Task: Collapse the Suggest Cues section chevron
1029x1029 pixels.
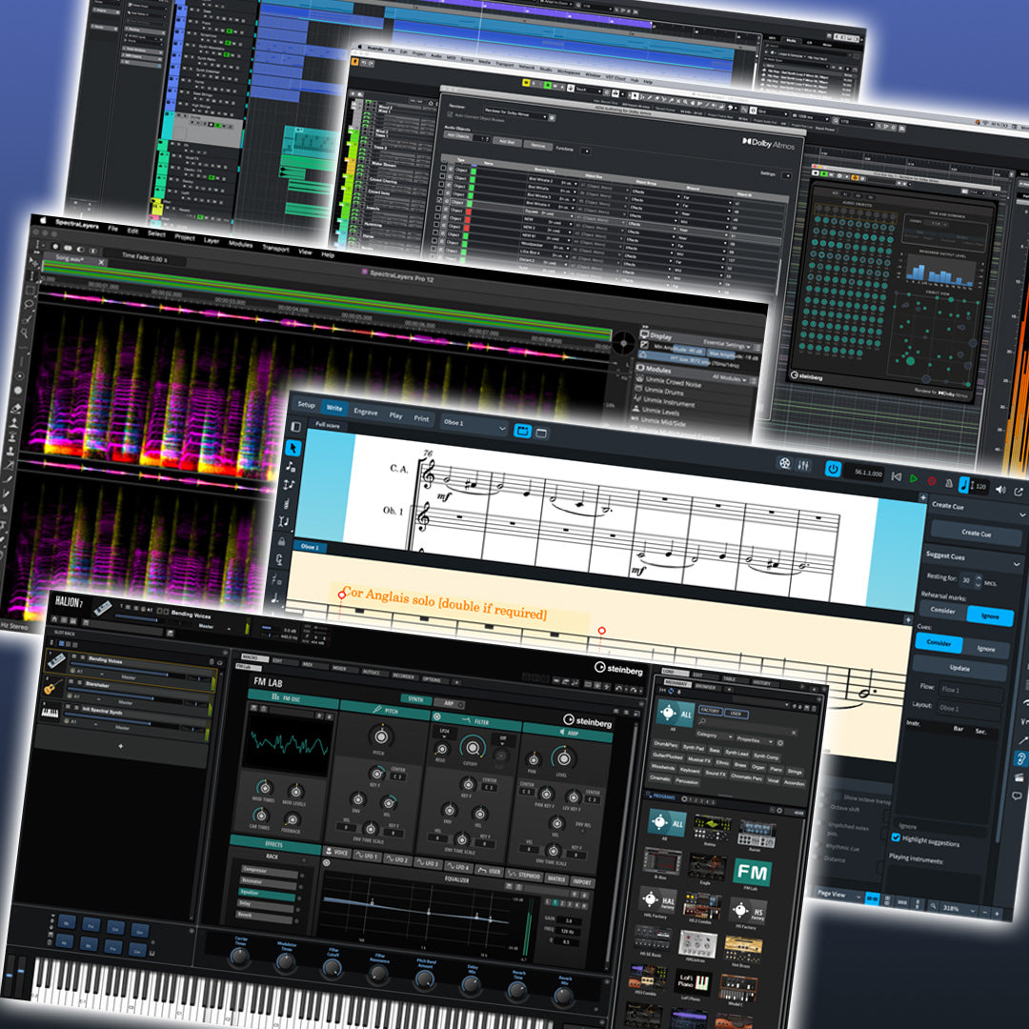Action: coord(1017,564)
